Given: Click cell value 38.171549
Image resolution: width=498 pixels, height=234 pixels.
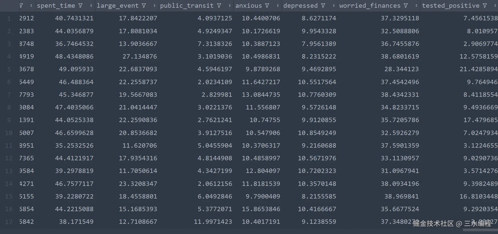Looking at the screenshot, I should pyautogui.click(x=76, y=222).
